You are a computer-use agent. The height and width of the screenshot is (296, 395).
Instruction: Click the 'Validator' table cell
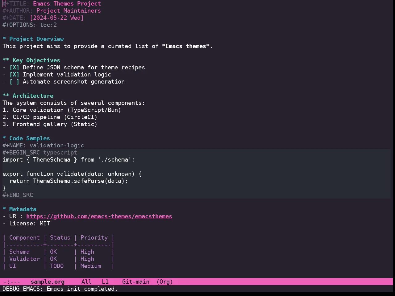pyautogui.click(x=24, y=259)
